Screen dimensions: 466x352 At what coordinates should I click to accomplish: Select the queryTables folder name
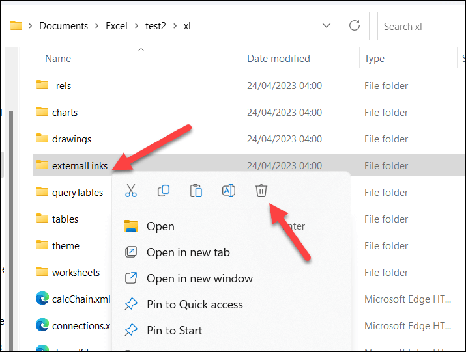coord(78,193)
